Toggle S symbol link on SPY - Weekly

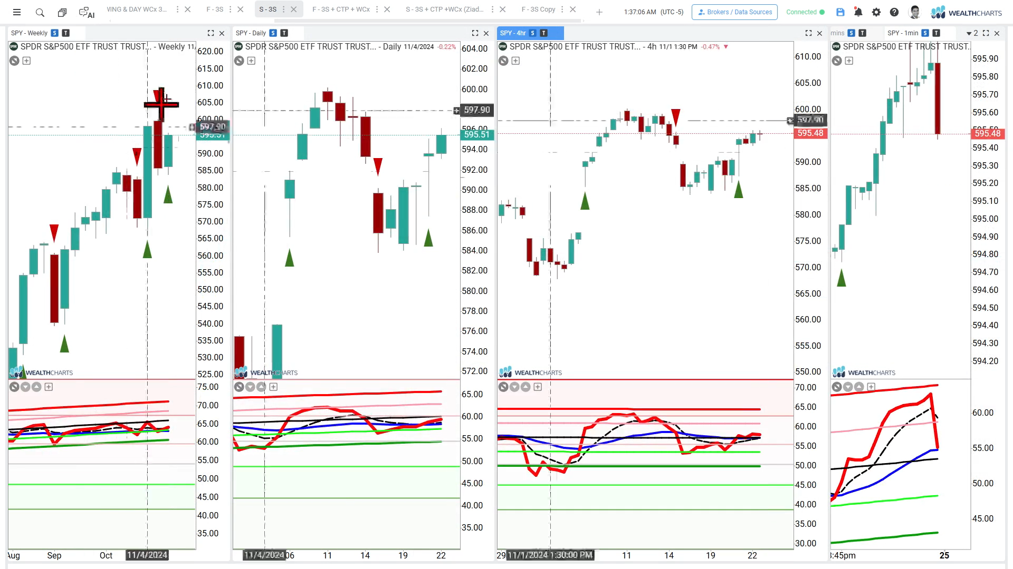(x=54, y=33)
